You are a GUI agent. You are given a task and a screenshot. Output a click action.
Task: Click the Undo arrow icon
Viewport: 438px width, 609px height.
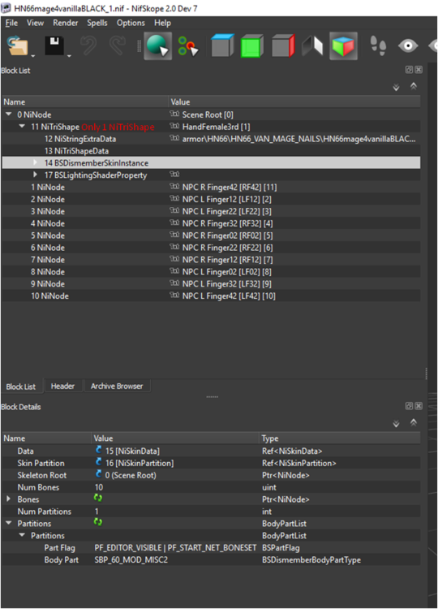pos(88,45)
